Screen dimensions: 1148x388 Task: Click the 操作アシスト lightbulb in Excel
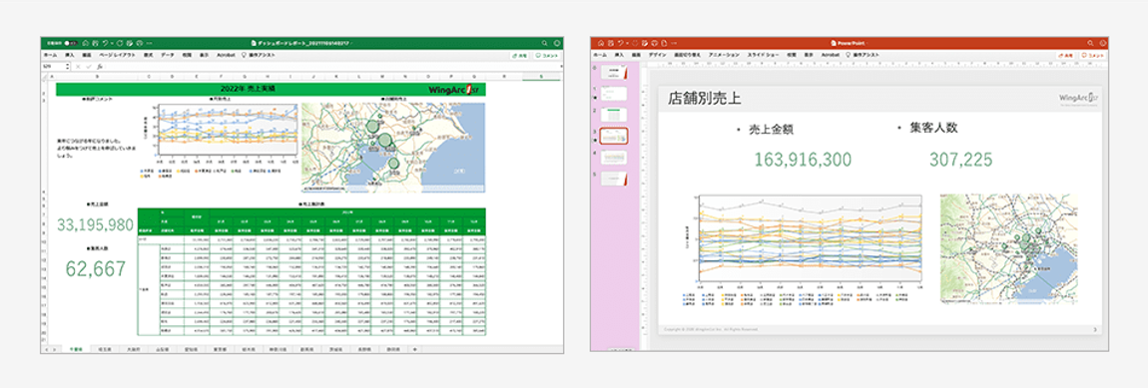244,55
